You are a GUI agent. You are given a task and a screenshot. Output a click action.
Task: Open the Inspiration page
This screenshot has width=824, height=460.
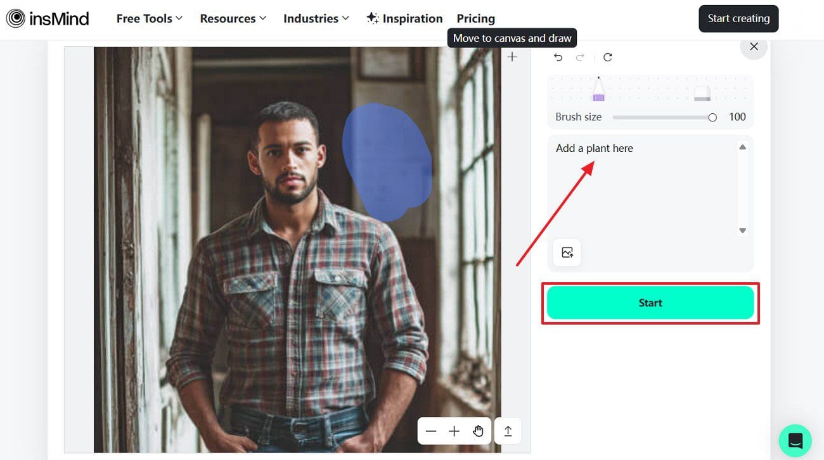click(x=404, y=18)
